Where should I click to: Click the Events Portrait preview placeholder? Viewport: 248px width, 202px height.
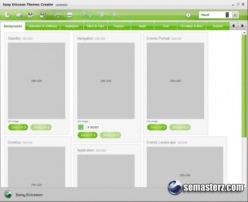[176, 81]
